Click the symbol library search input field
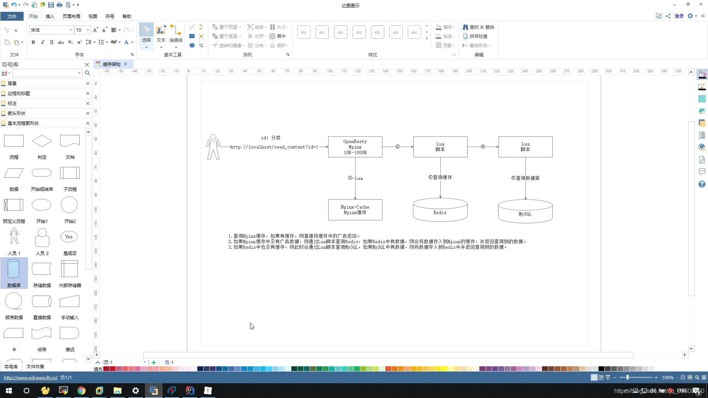Image resolution: width=708 pixels, height=398 pixels. tap(45, 73)
